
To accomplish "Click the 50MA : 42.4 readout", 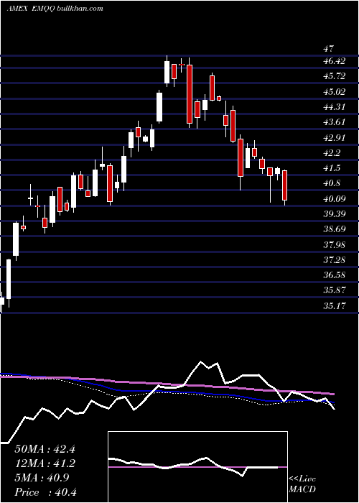I will [x=45, y=449].
